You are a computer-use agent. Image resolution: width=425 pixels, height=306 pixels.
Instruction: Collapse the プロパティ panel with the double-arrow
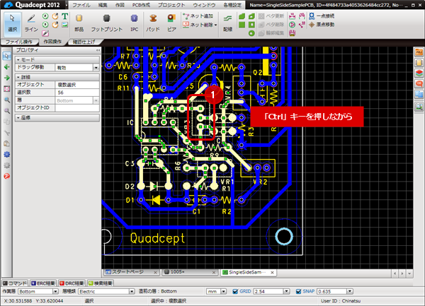98,50
